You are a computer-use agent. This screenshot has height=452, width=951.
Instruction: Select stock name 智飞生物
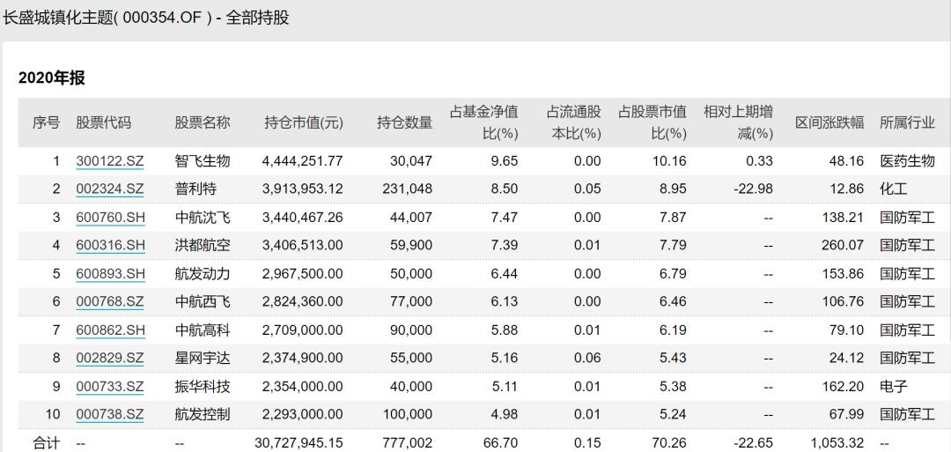coord(203,161)
